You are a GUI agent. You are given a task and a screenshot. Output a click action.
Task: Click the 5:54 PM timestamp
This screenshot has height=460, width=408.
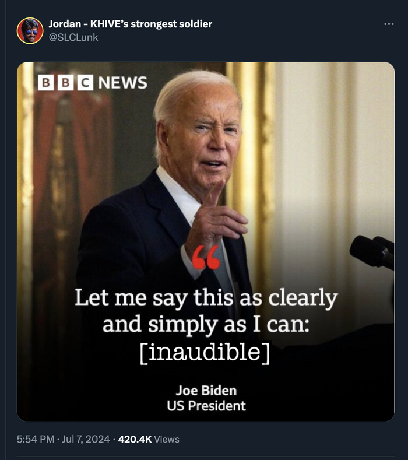click(x=36, y=439)
